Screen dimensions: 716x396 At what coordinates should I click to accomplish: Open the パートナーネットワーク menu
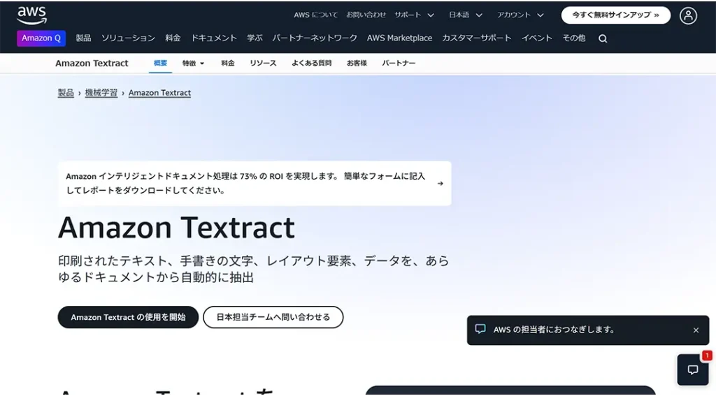(315, 38)
